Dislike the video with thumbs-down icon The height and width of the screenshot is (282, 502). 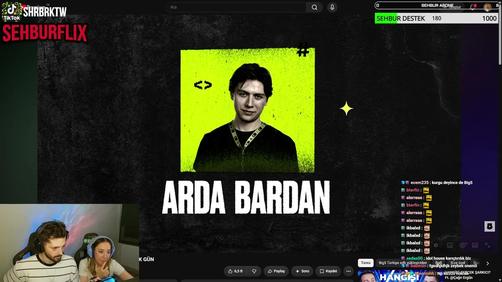tap(254, 271)
